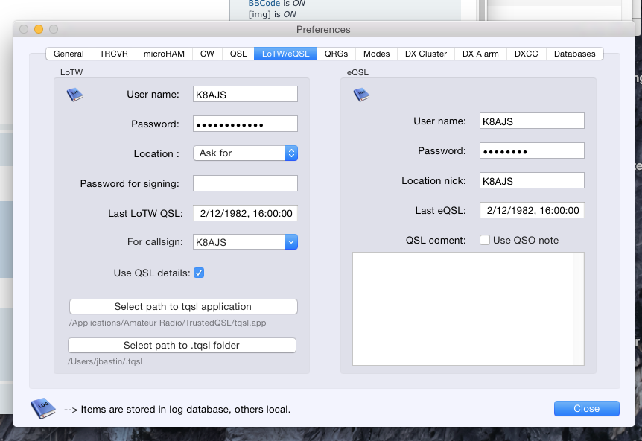Click the QSL comment scrollbar track
This screenshot has width=642, height=441.
coord(578,308)
